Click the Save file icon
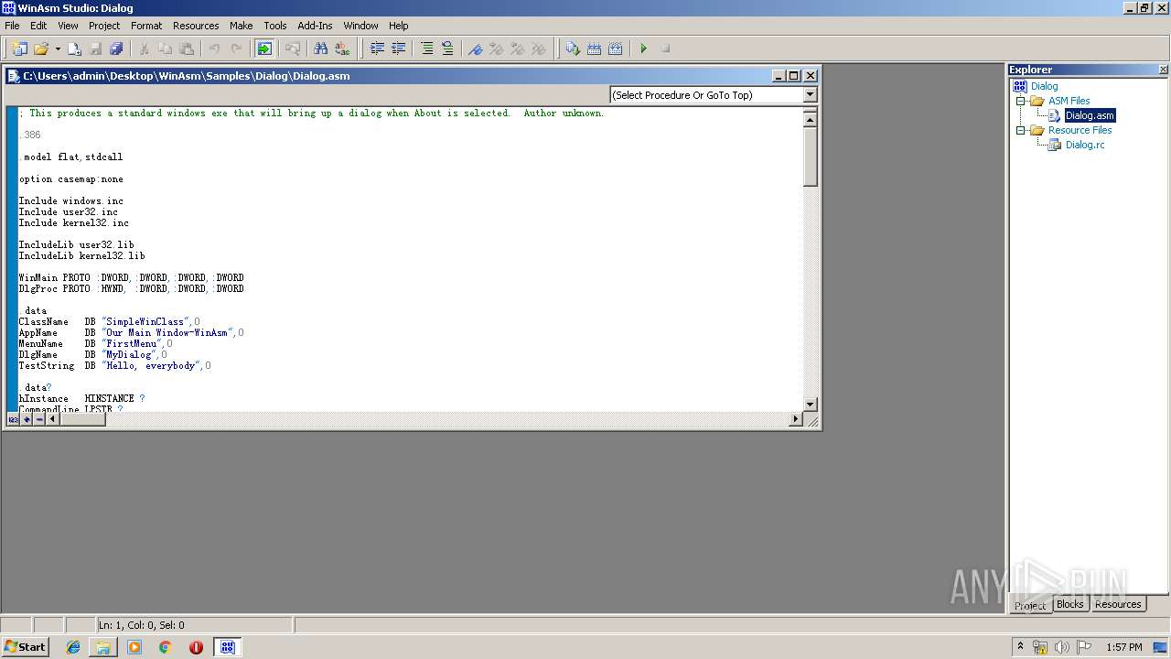This screenshot has height=659, width=1171. tap(95, 49)
